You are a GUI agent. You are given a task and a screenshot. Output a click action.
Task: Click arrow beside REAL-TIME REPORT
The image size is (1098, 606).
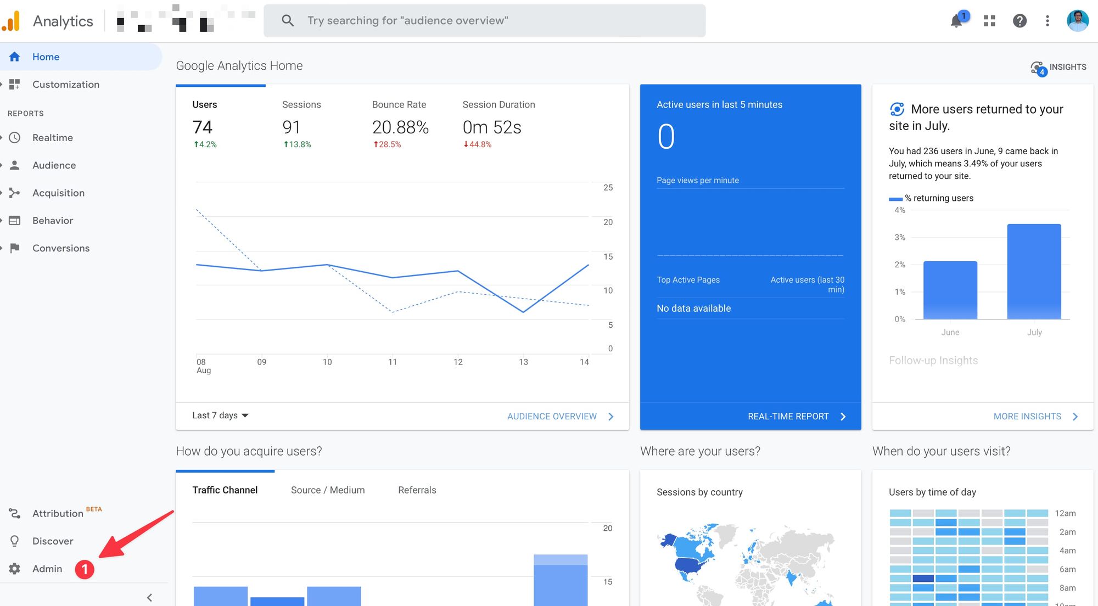click(843, 417)
